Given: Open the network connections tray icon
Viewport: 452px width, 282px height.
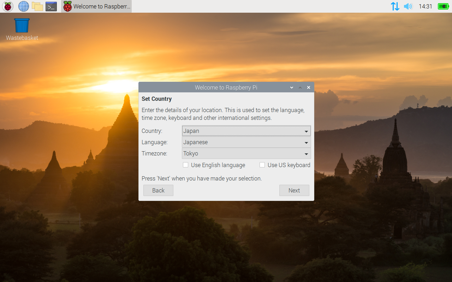Looking at the screenshot, I should pos(395,6).
